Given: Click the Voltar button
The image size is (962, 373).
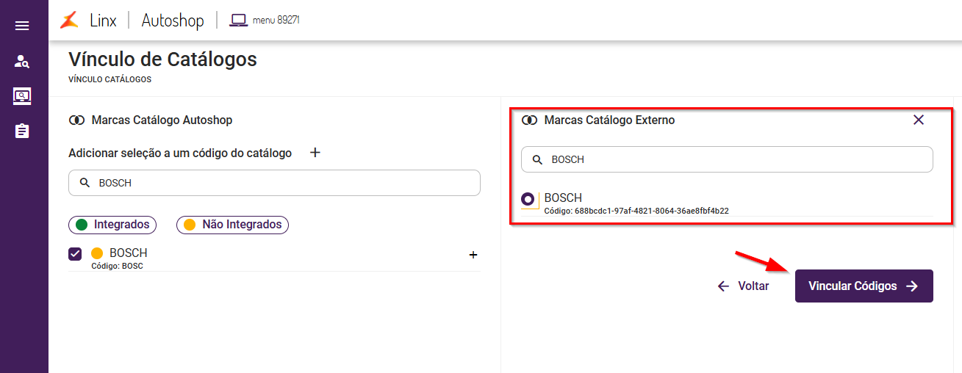Looking at the screenshot, I should [x=743, y=286].
